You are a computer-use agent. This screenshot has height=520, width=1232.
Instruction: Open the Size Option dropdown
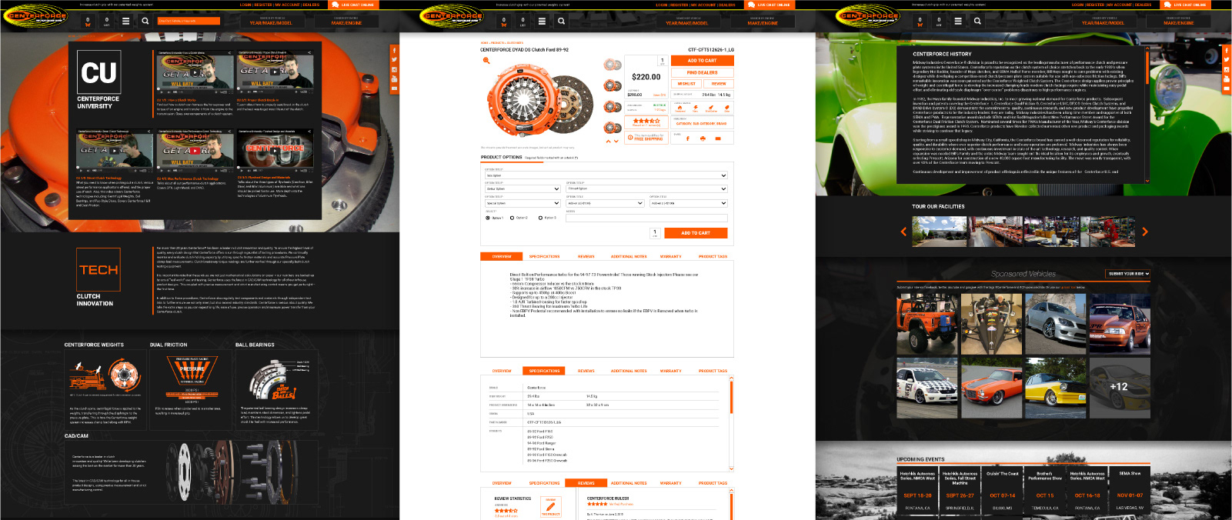click(x=606, y=175)
